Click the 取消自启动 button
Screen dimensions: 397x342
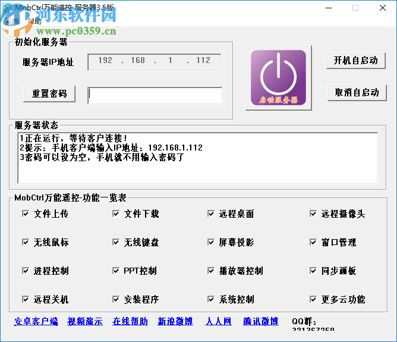[357, 92]
